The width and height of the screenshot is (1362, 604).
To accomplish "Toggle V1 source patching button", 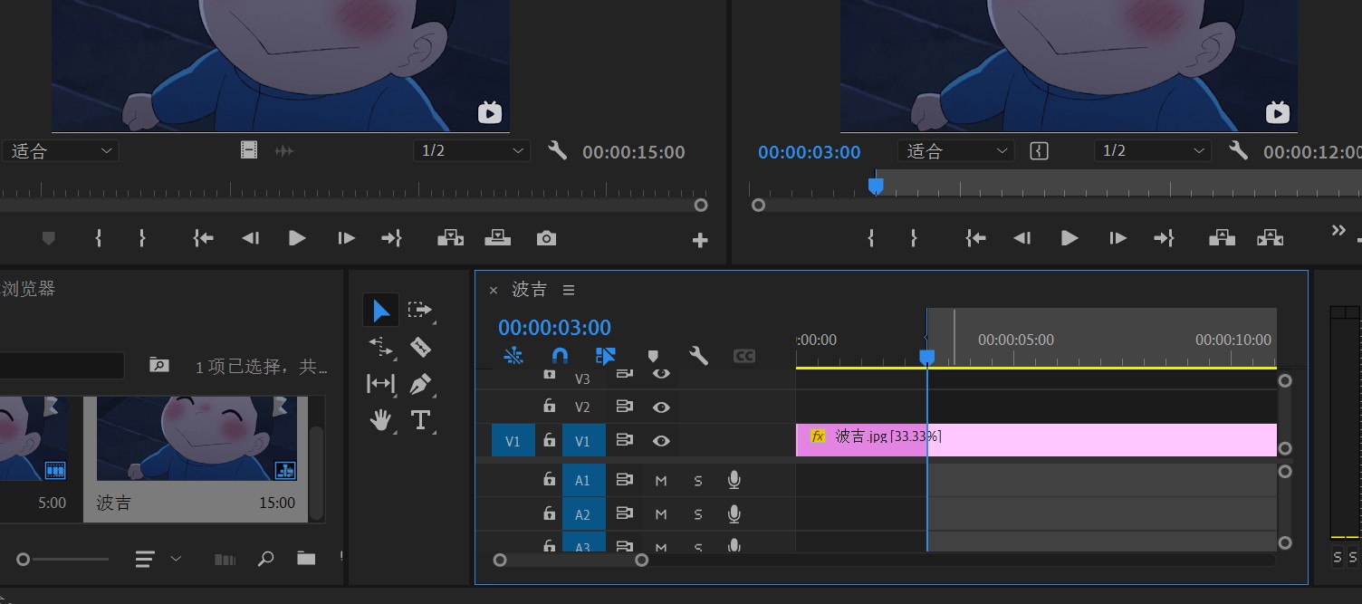I will pyautogui.click(x=513, y=441).
